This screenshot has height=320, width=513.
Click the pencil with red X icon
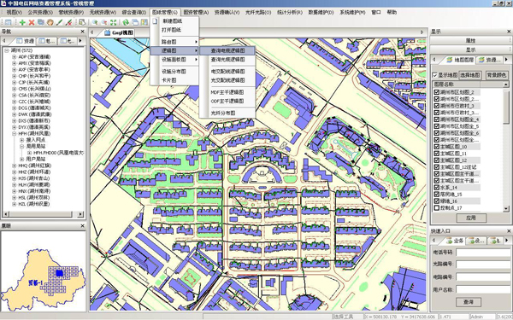point(68,22)
